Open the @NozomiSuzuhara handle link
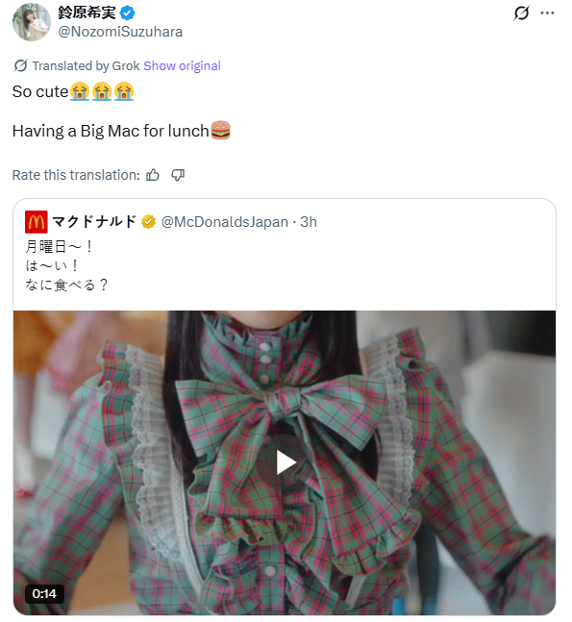 120,32
